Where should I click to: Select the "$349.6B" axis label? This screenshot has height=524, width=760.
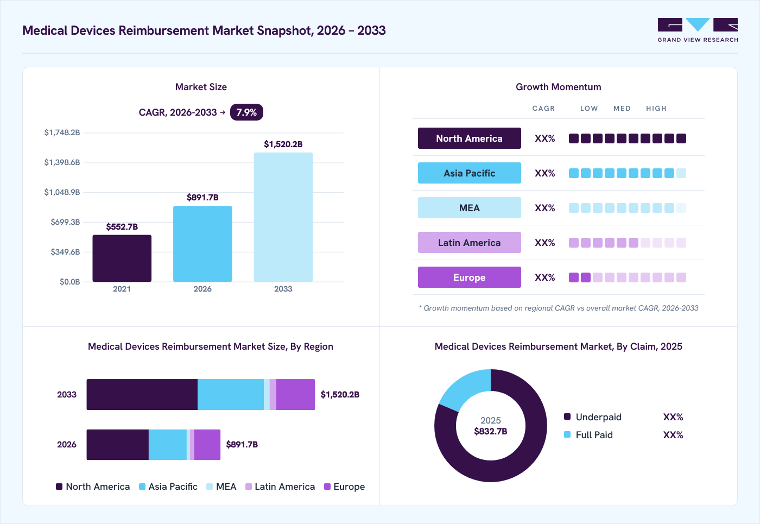(x=65, y=252)
